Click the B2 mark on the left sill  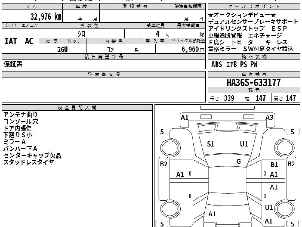164,164
